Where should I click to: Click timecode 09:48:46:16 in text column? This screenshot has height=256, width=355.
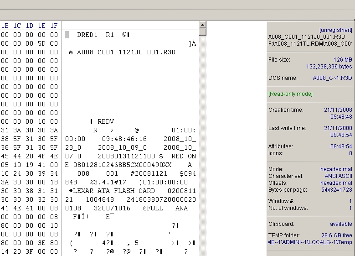tap(124, 139)
